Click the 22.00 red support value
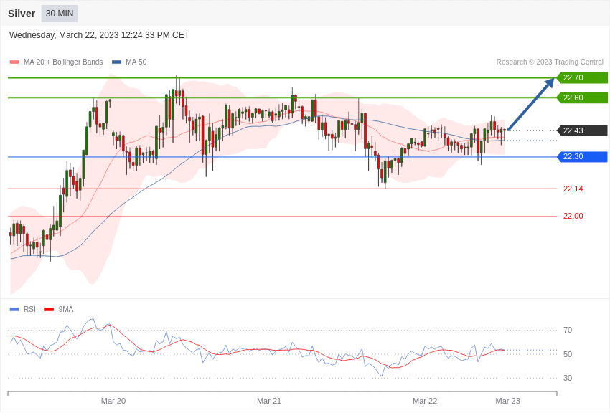 tap(573, 216)
